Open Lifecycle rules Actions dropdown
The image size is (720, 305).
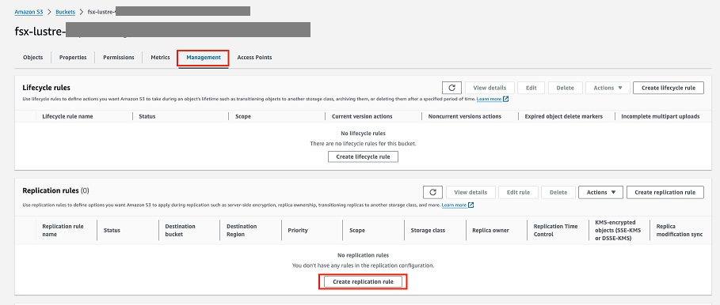tap(608, 88)
